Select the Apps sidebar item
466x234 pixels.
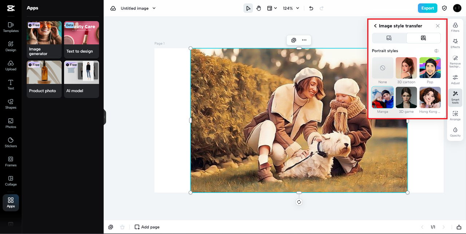[11, 203]
